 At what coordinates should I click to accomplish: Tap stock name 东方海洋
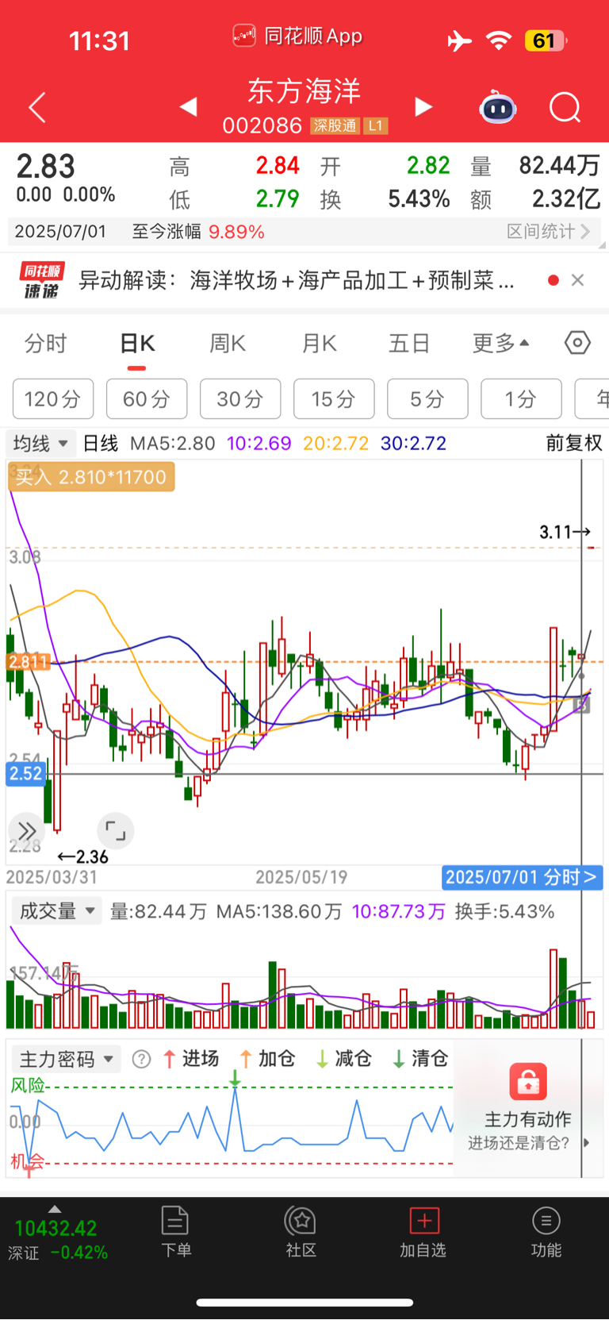304,90
